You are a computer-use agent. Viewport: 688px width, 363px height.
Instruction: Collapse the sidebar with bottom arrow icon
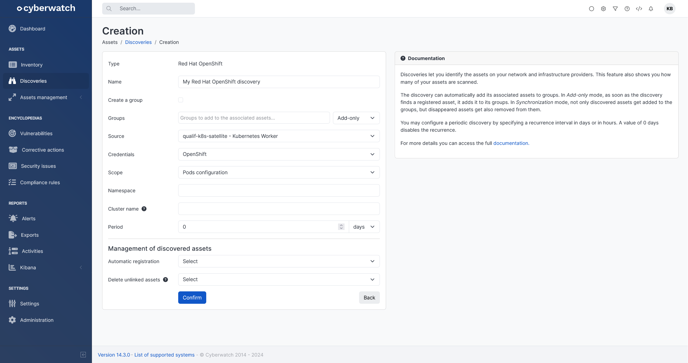click(83, 355)
